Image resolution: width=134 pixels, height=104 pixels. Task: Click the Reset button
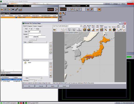coord(64,86)
